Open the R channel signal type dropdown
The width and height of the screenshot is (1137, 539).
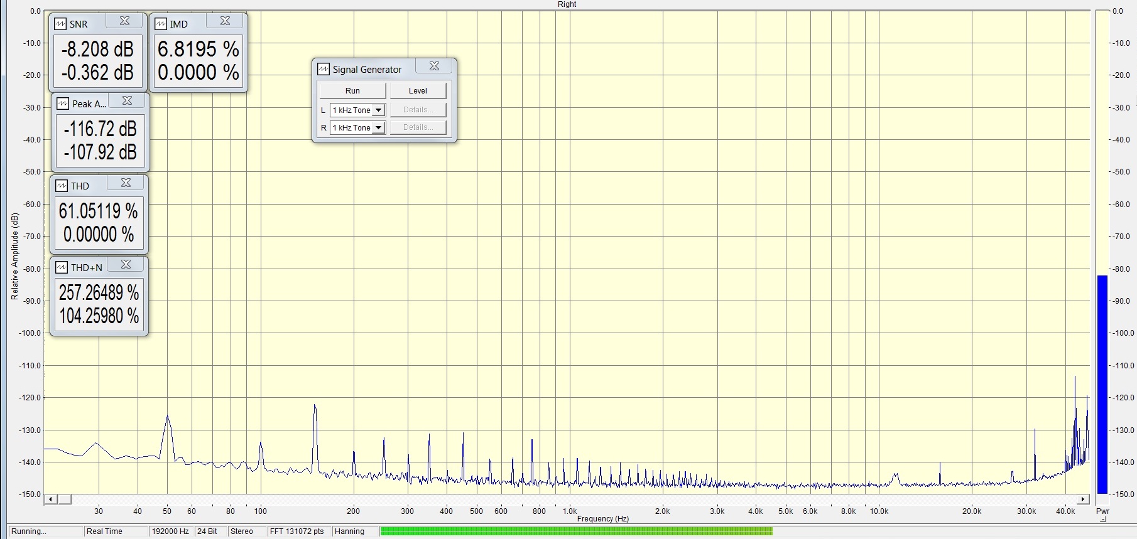coord(378,128)
